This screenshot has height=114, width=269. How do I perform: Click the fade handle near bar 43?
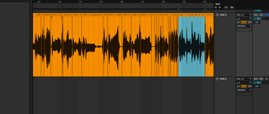tap(62, 17)
